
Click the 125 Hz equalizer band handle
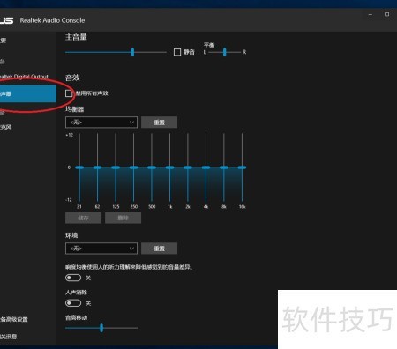click(116, 167)
